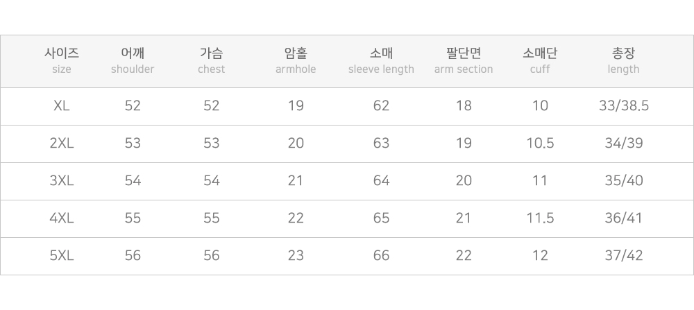Click the 가슴 chest column header
The height and width of the screenshot is (310, 694).
(x=211, y=60)
